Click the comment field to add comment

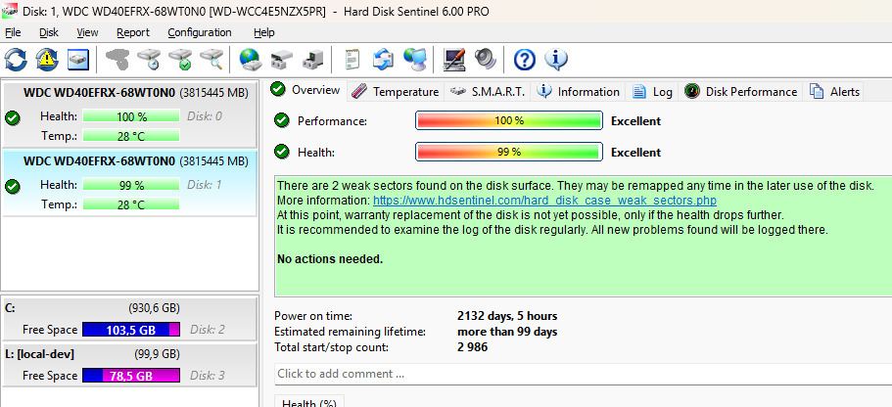578,373
